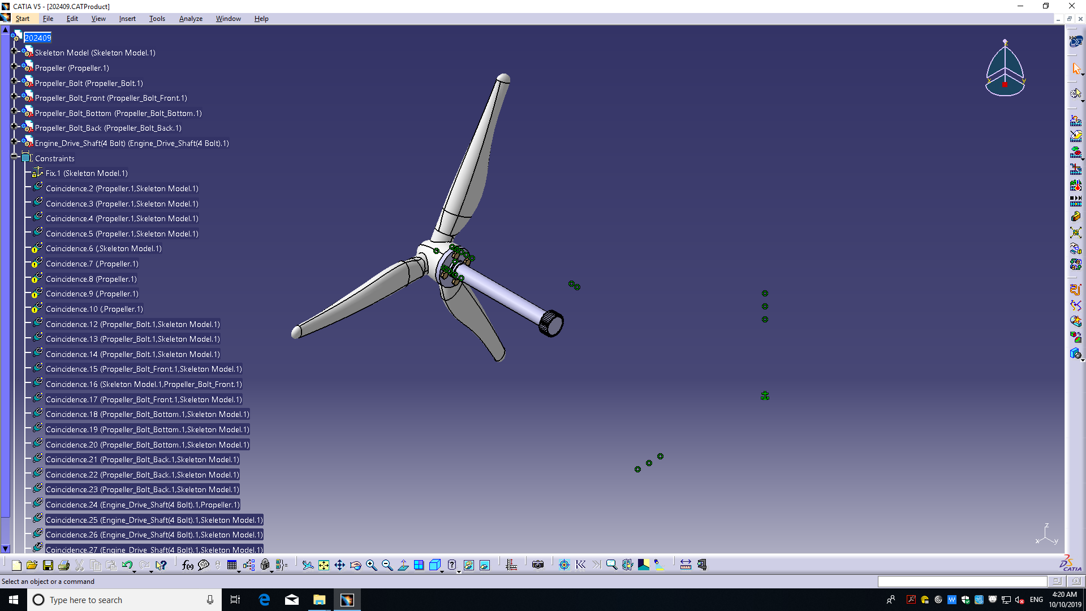
Task: Expand the Skeleton Model tree node
Action: pos(14,51)
